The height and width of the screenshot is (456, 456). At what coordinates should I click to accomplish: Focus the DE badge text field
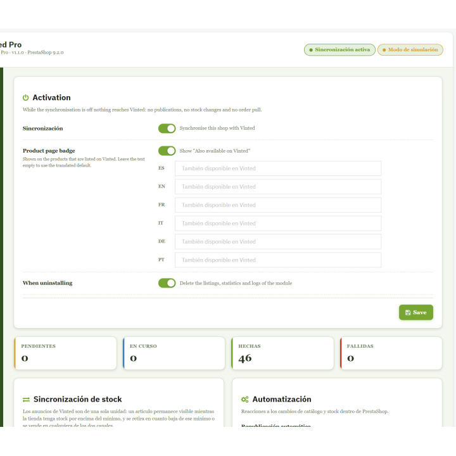tap(278, 242)
